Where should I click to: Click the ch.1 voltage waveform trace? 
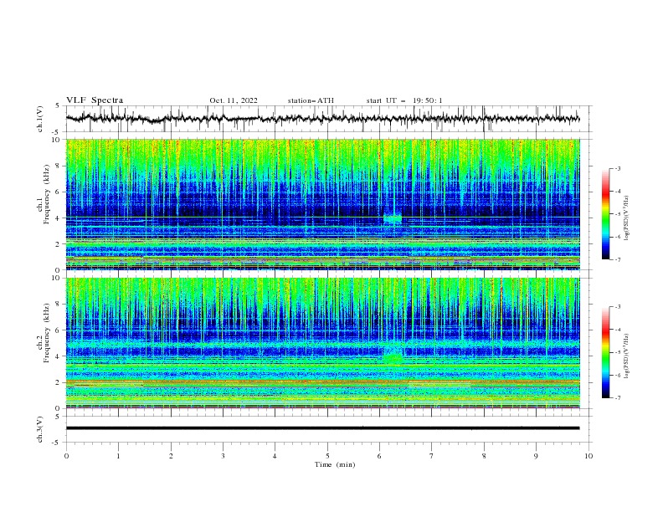[x=322, y=119]
